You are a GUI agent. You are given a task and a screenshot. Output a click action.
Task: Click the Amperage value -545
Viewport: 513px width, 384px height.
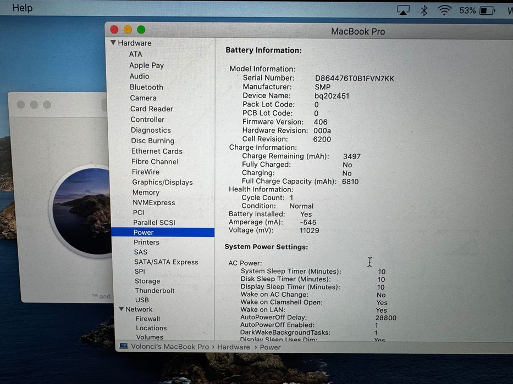click(x=308, y=222)
